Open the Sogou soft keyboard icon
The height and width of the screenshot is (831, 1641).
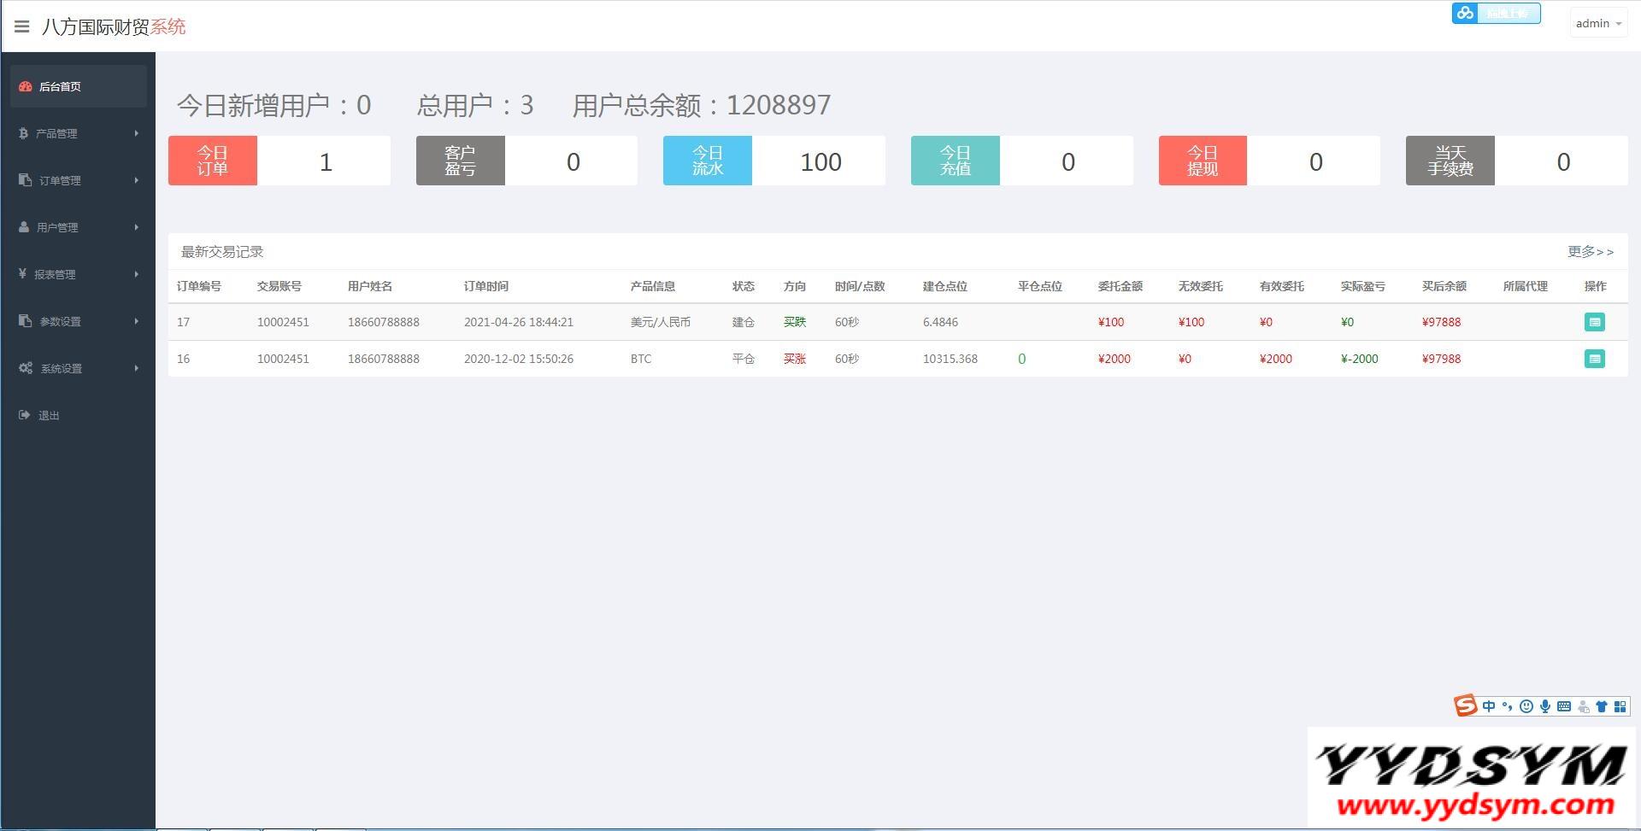click(x=1564, y=706)
